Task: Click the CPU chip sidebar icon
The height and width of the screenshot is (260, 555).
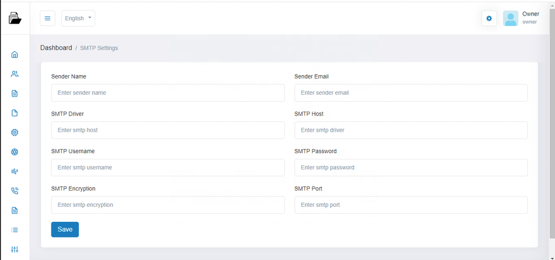Action: (x=15, y=132)
